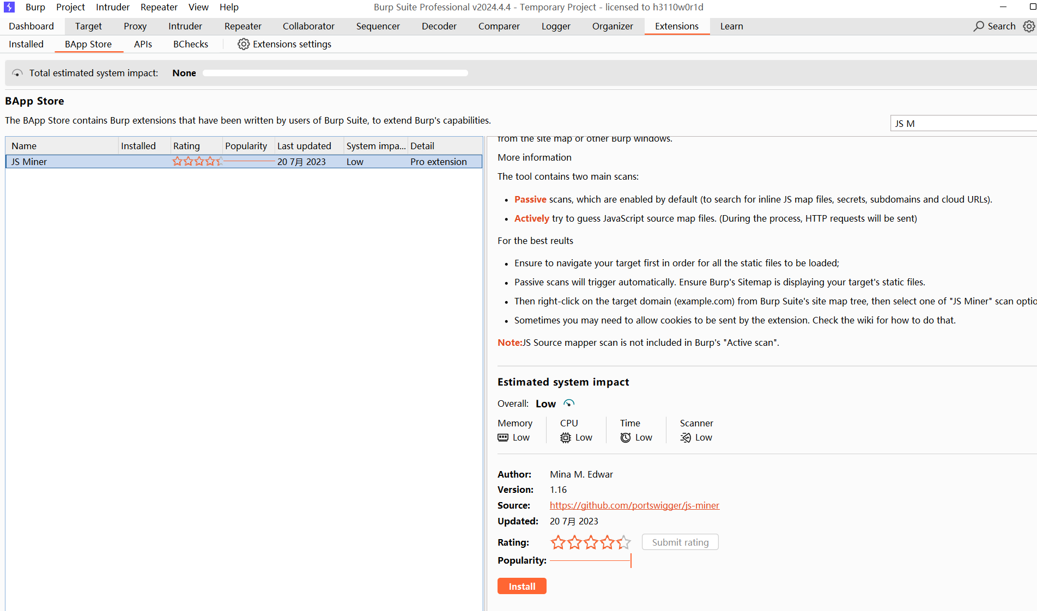
Task: Click the version value 1.16
Action: 558,490
